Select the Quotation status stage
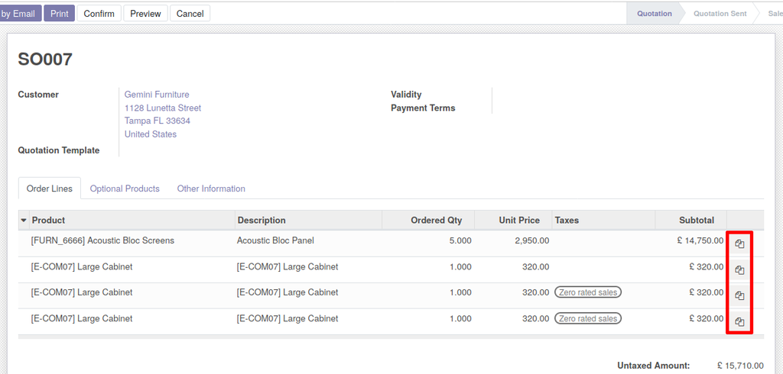This screenshot has width=783, height=374. click(655, 14)
